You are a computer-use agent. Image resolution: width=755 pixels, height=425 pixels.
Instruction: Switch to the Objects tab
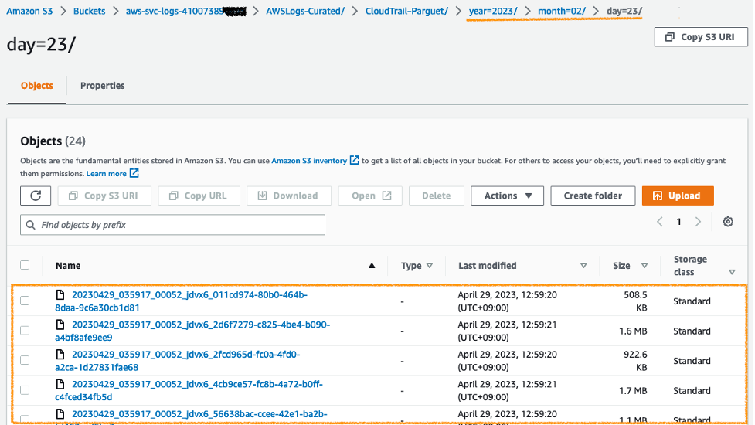click(x=37, y=86)
